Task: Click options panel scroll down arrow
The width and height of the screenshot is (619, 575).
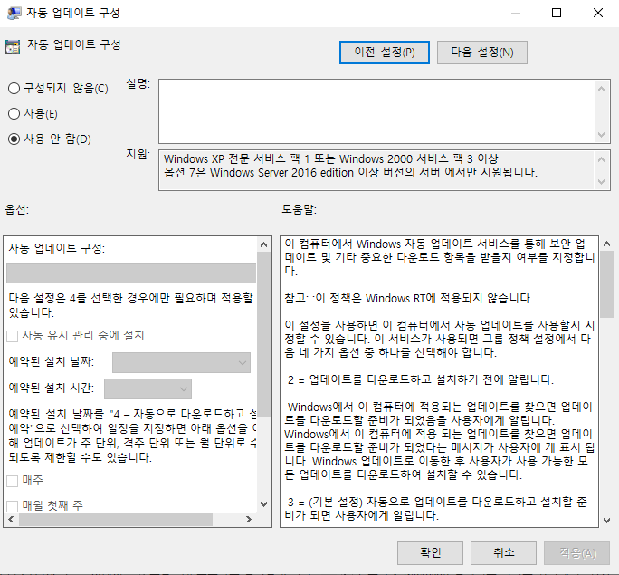Action: tap(263, 504)
